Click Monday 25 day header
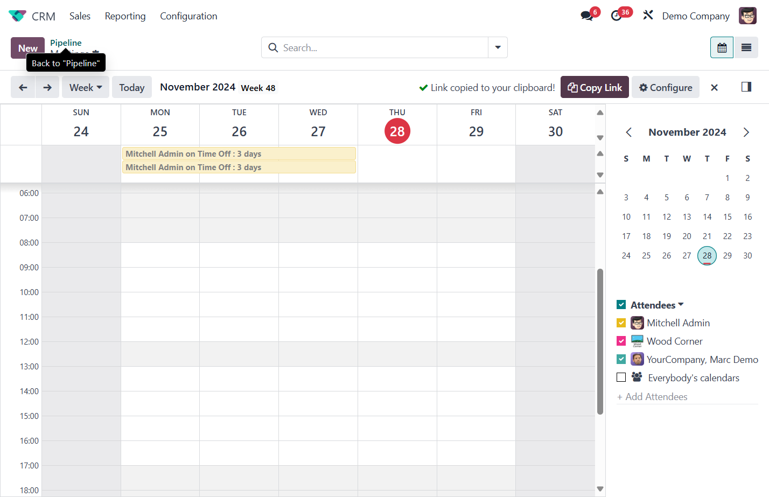 click(x=160, y=125)
